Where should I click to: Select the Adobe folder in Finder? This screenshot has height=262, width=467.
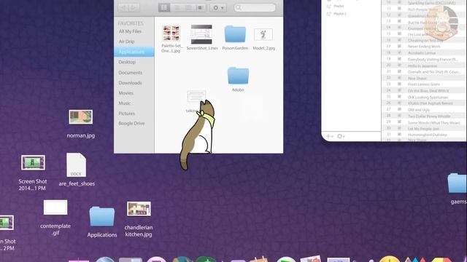[x=238, y=76]
